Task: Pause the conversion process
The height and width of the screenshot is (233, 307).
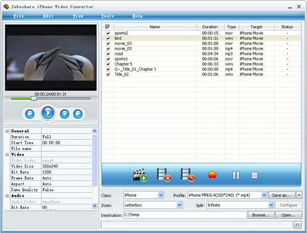Action: coord(236,176)
